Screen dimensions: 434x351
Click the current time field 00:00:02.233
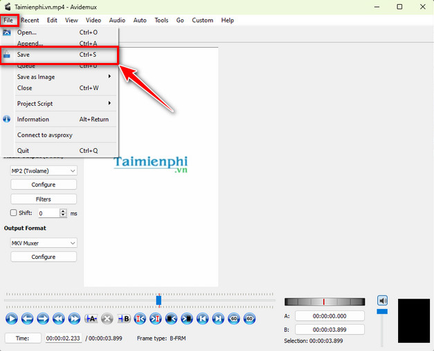pyautogui.click(x=63, y=339)
